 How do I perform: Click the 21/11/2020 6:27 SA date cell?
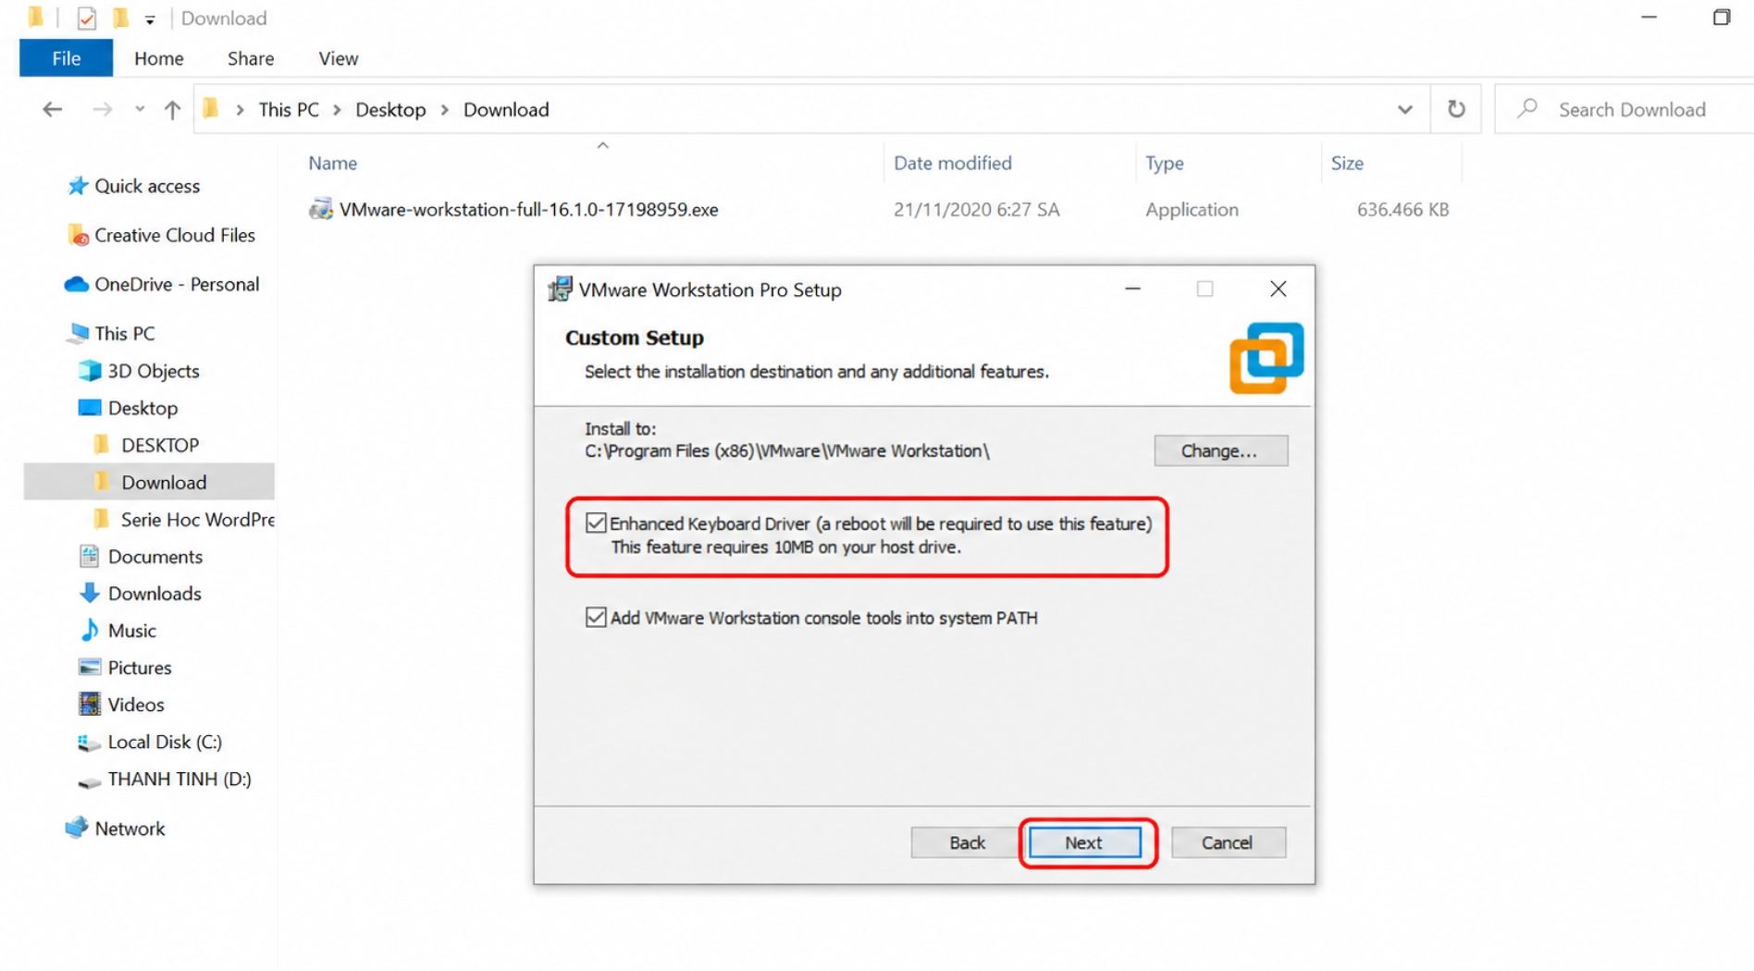[976, 210]
